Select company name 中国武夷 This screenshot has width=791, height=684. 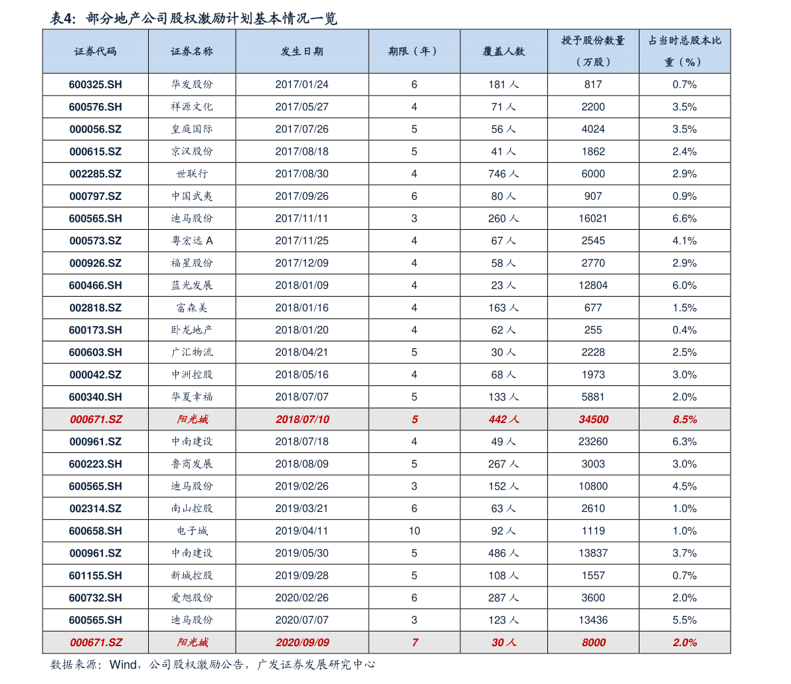[192, 196]
